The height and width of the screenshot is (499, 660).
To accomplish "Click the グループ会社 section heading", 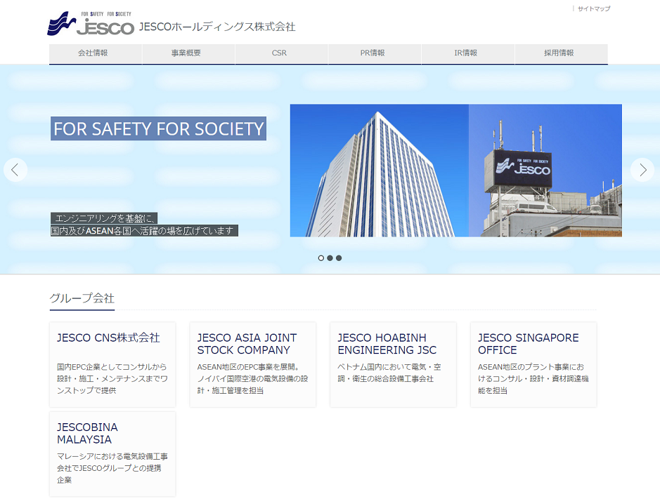I will point(82,298).
